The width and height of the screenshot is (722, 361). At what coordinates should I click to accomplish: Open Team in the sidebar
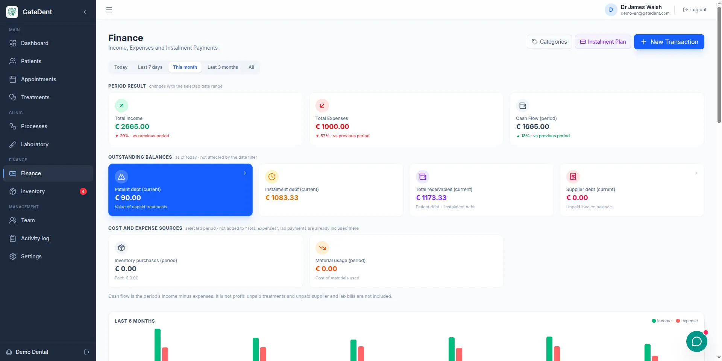click(x=48, y=220)
